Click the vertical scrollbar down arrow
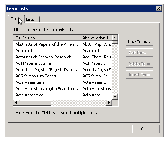 point(115,97)
